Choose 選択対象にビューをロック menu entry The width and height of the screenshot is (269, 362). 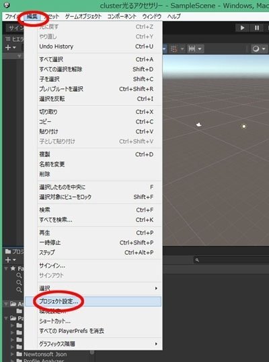click(93, 197)
